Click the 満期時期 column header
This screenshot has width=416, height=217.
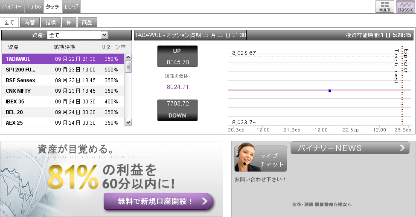pyautogui.click(x=64, y=47)
